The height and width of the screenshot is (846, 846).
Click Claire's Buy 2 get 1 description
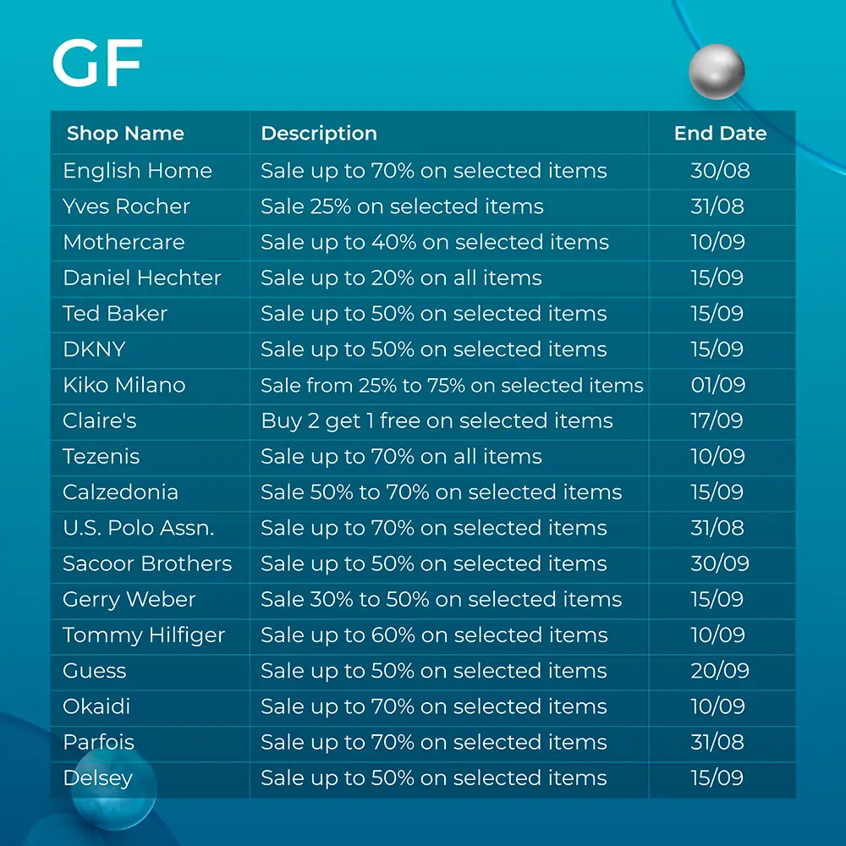437,420
